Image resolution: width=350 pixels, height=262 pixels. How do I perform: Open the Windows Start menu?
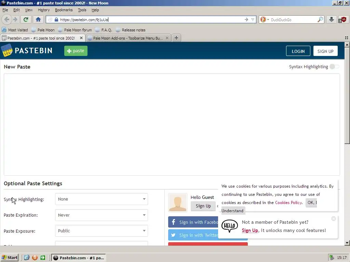click(x=9, y=258)
